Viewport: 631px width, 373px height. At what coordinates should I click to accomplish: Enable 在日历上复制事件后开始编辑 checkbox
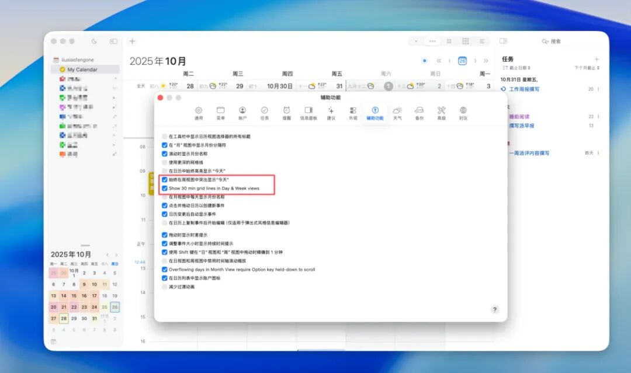tap(165, 222)
